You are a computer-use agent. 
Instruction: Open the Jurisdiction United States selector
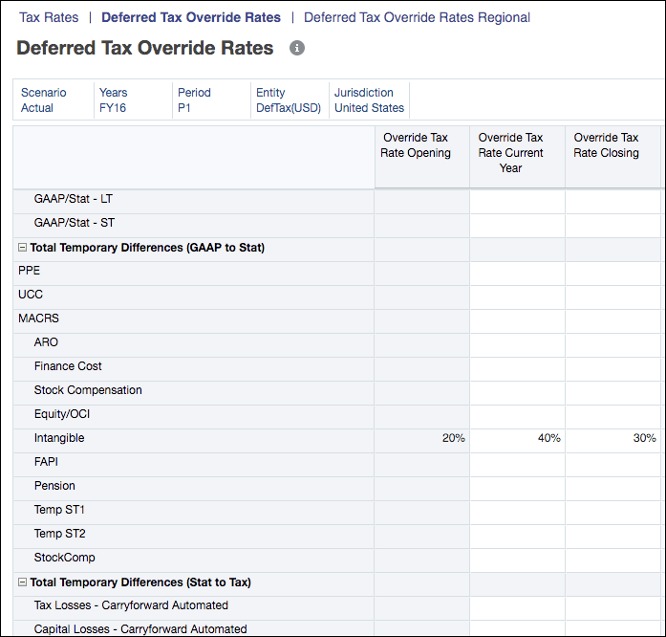[x=369, y=100]
